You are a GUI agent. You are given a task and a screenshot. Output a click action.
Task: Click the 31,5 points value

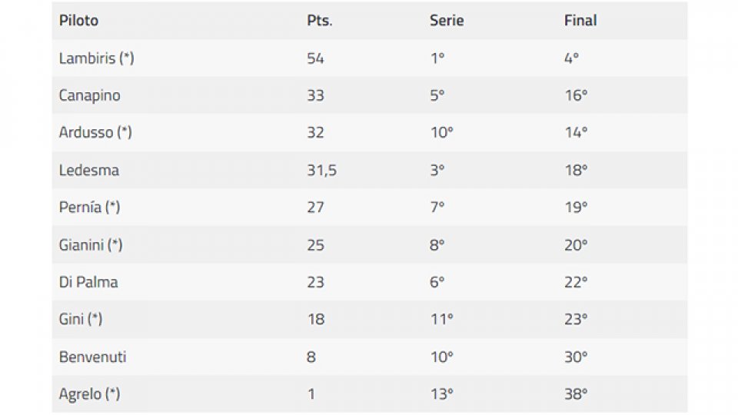[322, 171]
